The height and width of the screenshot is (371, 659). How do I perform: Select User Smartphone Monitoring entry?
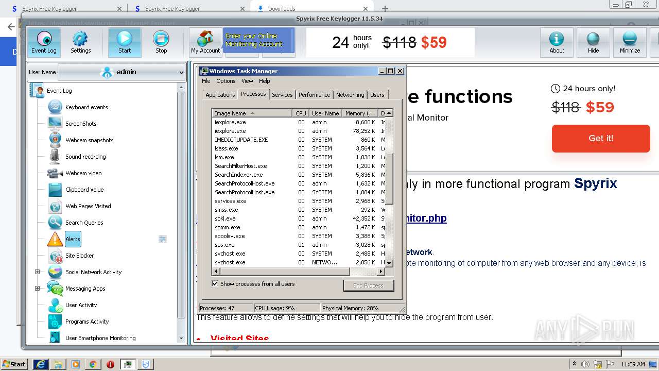(100, 338)
